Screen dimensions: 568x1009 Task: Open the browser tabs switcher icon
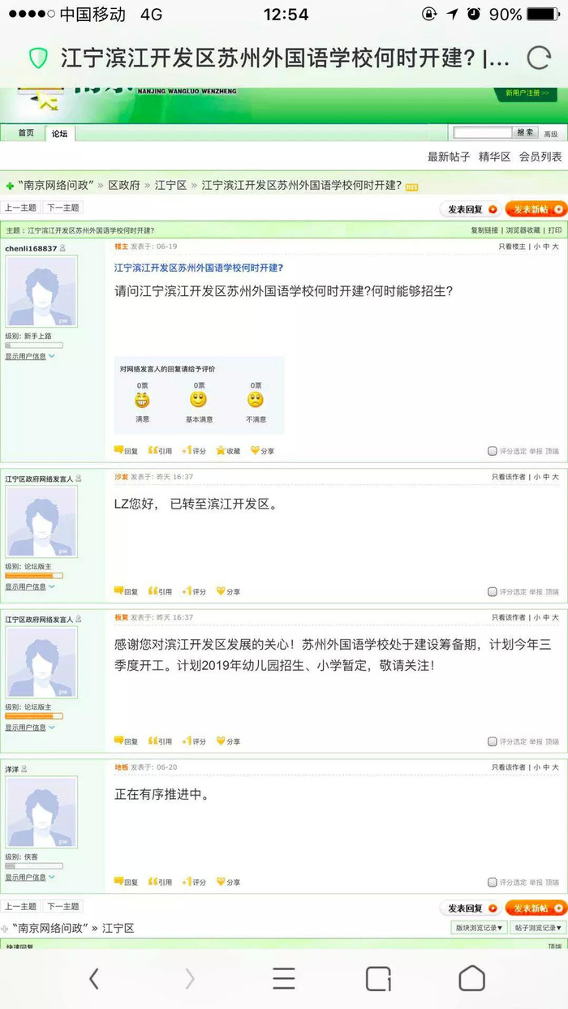[378, 979]
